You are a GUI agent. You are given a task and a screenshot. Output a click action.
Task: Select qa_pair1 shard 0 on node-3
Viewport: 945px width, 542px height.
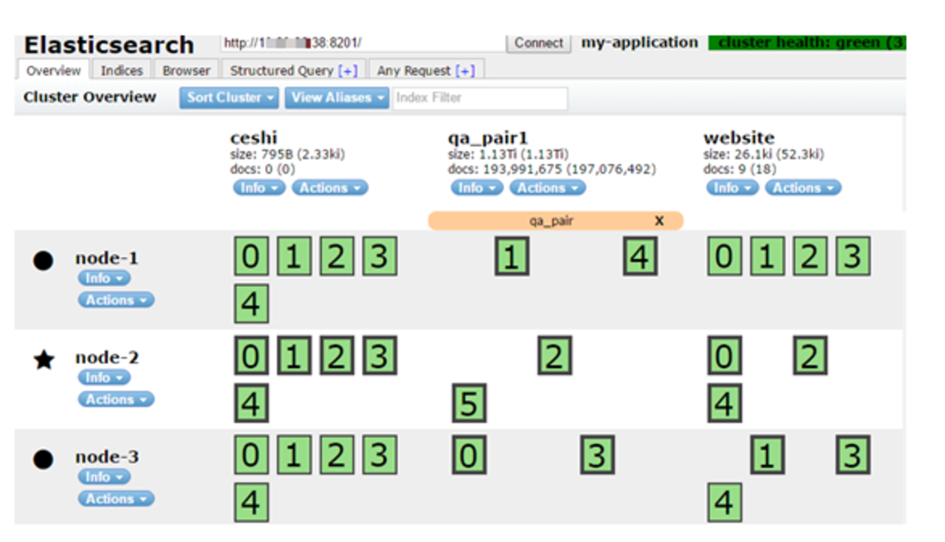pos(469,455)
